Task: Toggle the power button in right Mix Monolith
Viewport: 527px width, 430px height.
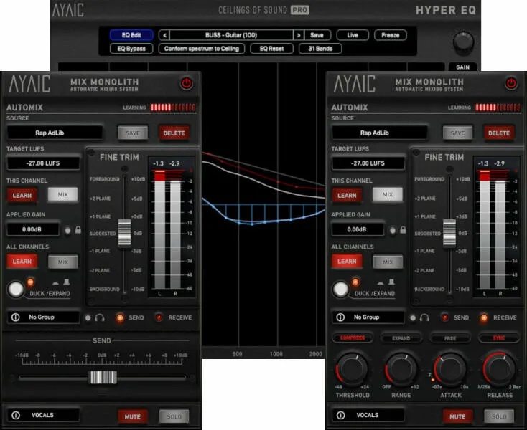Action: (511, 83)
